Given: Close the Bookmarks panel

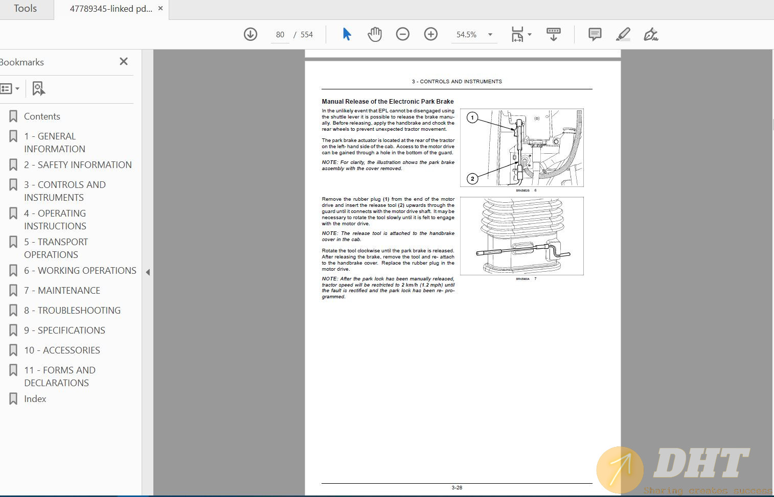Looking at the screenshot, I should (124, 61).
